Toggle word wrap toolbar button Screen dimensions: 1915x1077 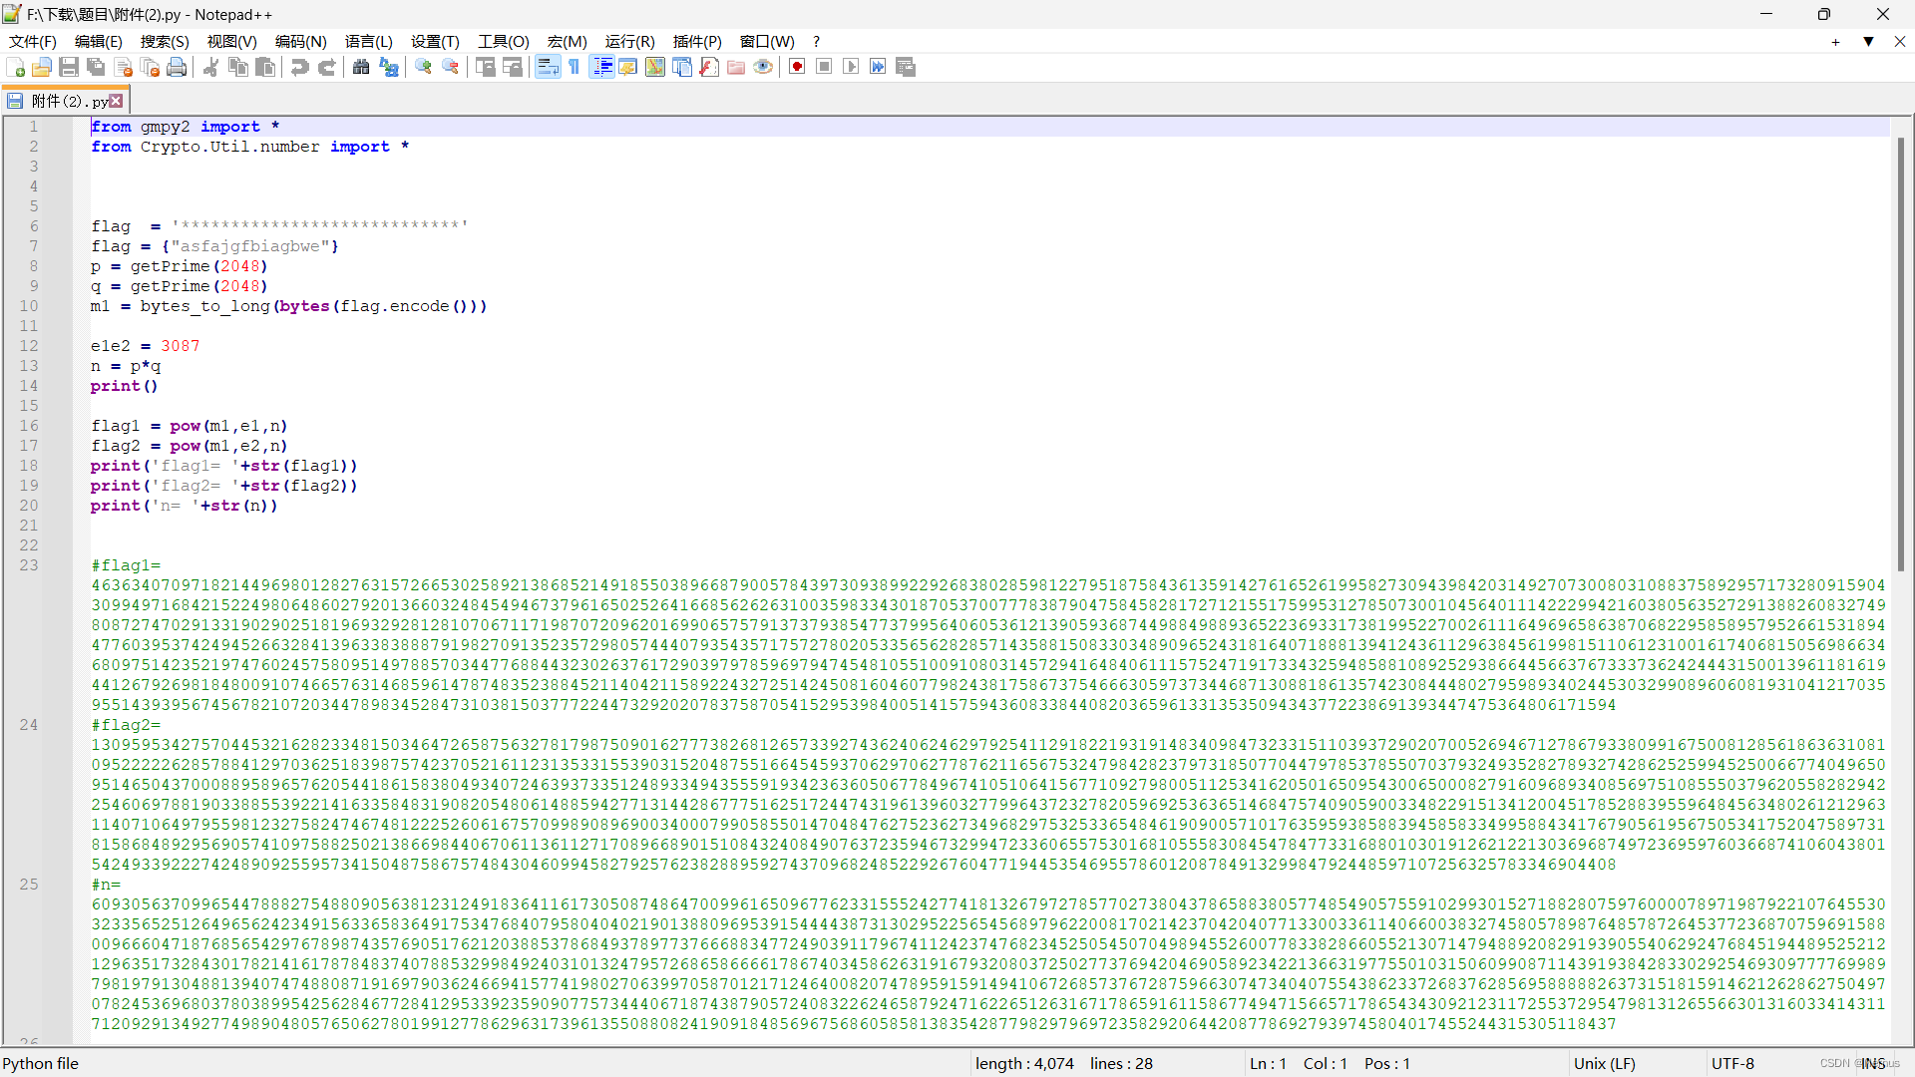548,67
